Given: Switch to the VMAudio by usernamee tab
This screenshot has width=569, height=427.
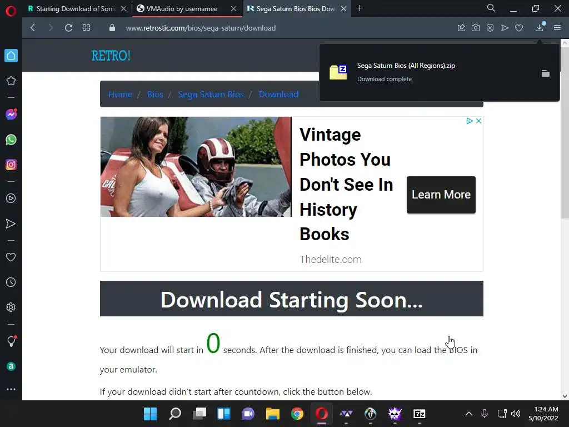Looking at the screenshot, I should click(182, 9).
